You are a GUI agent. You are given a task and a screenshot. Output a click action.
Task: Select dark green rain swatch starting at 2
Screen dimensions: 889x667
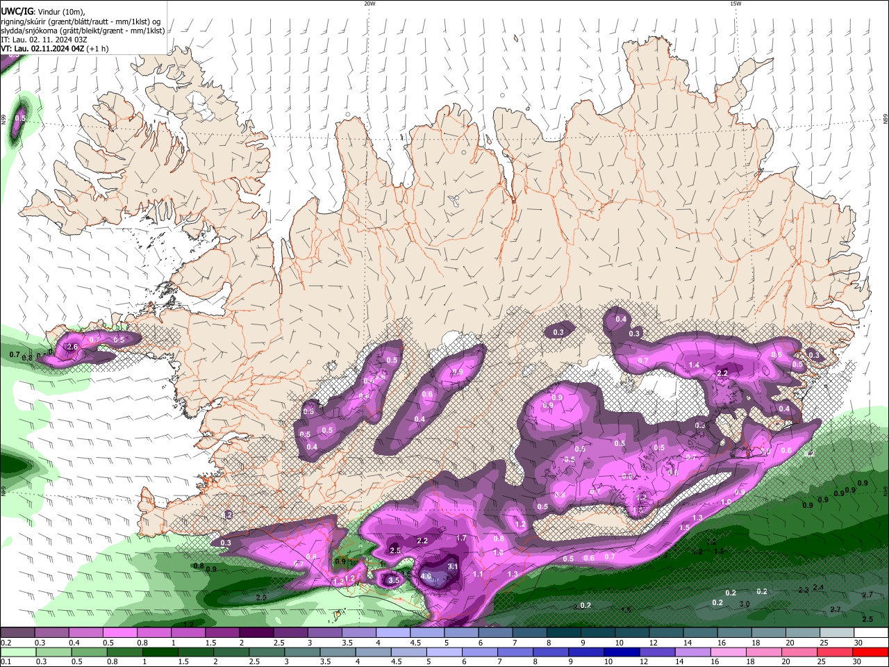pos(231,652)
